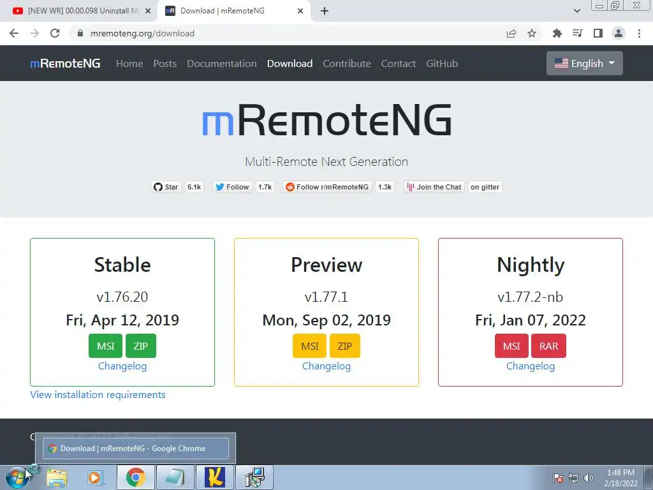Click the on gitter badge
The image size is (653, 490).
tap(485, 187)
